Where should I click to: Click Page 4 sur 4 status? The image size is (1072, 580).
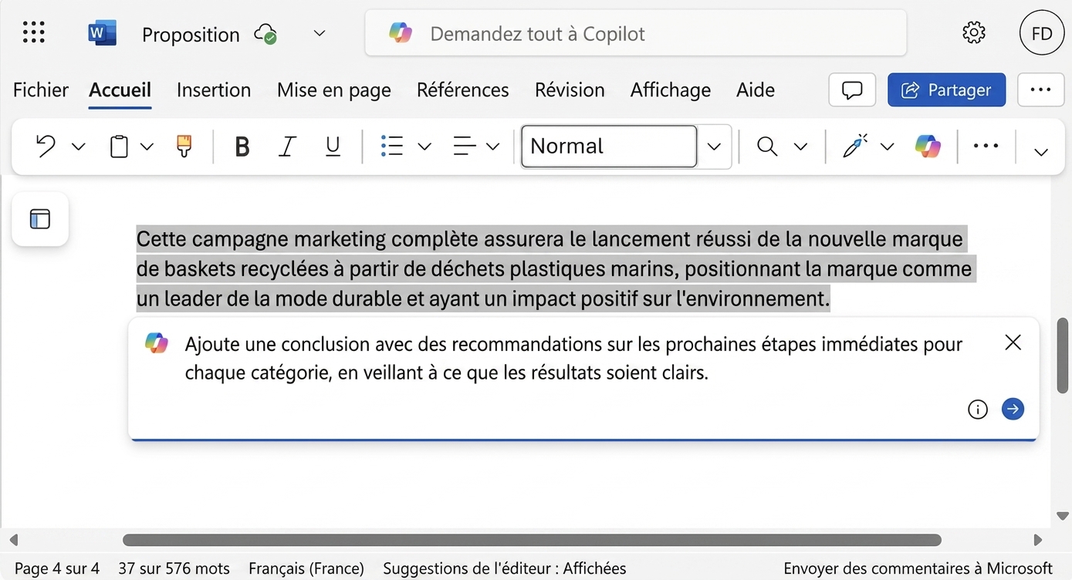click(x=57, y=568)
